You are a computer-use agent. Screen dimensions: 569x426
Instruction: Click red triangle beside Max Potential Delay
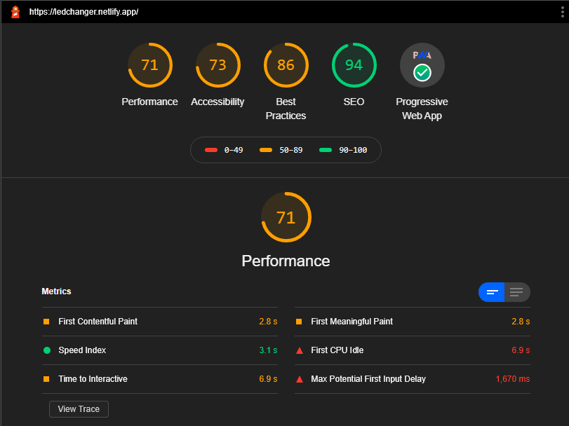coord(300,379)
